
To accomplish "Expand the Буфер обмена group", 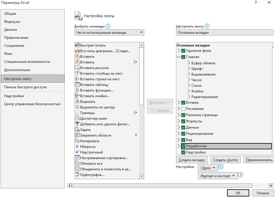I will click(189, 63).
